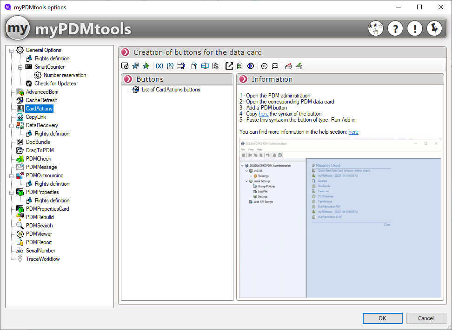Click the speech bubble toolbar icon
This screenshot has height=330, width=452.
tap(275, 66)
